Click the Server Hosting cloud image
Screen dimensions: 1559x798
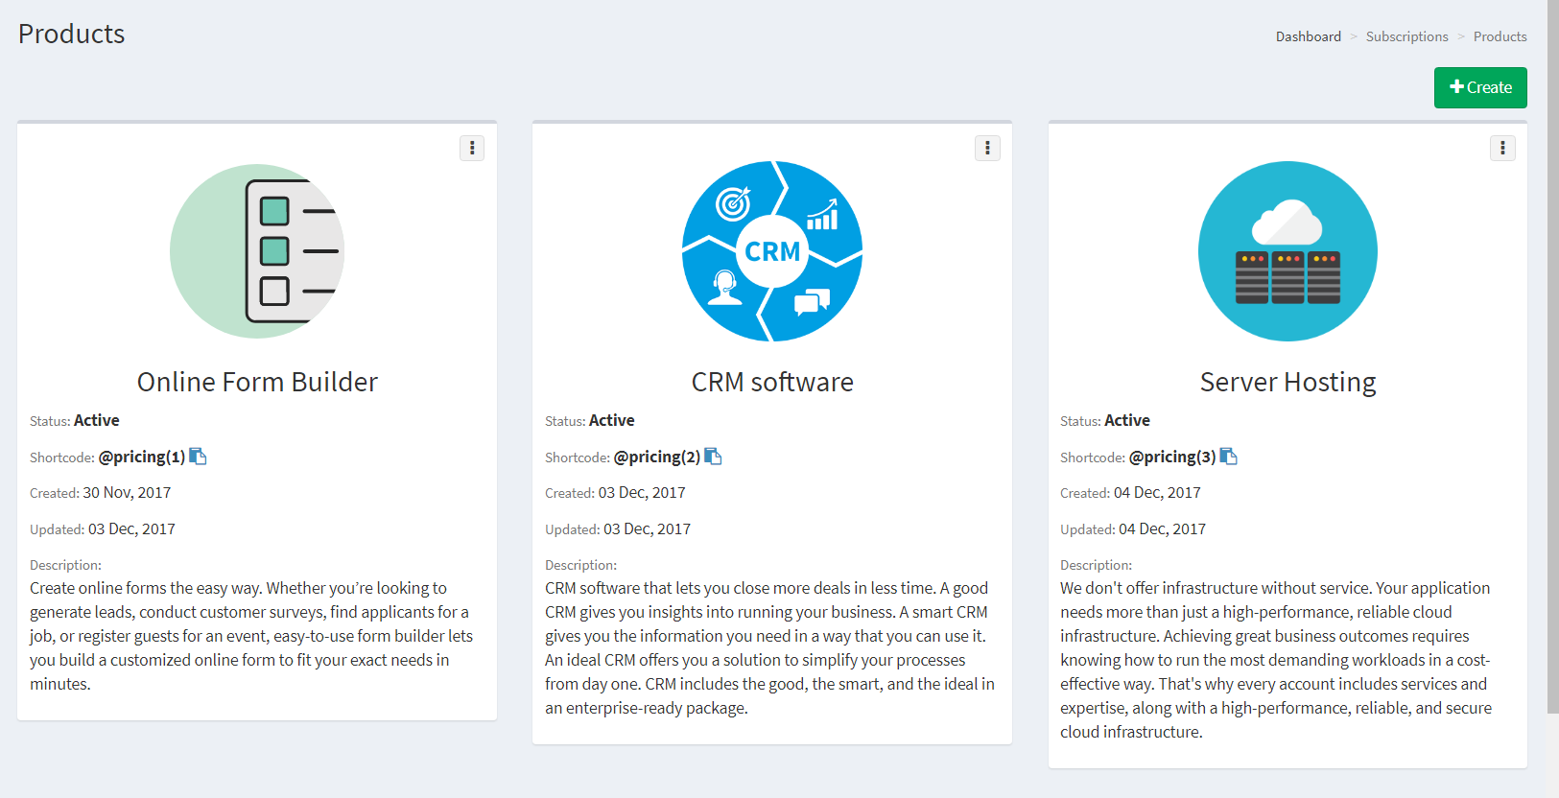1287,251
